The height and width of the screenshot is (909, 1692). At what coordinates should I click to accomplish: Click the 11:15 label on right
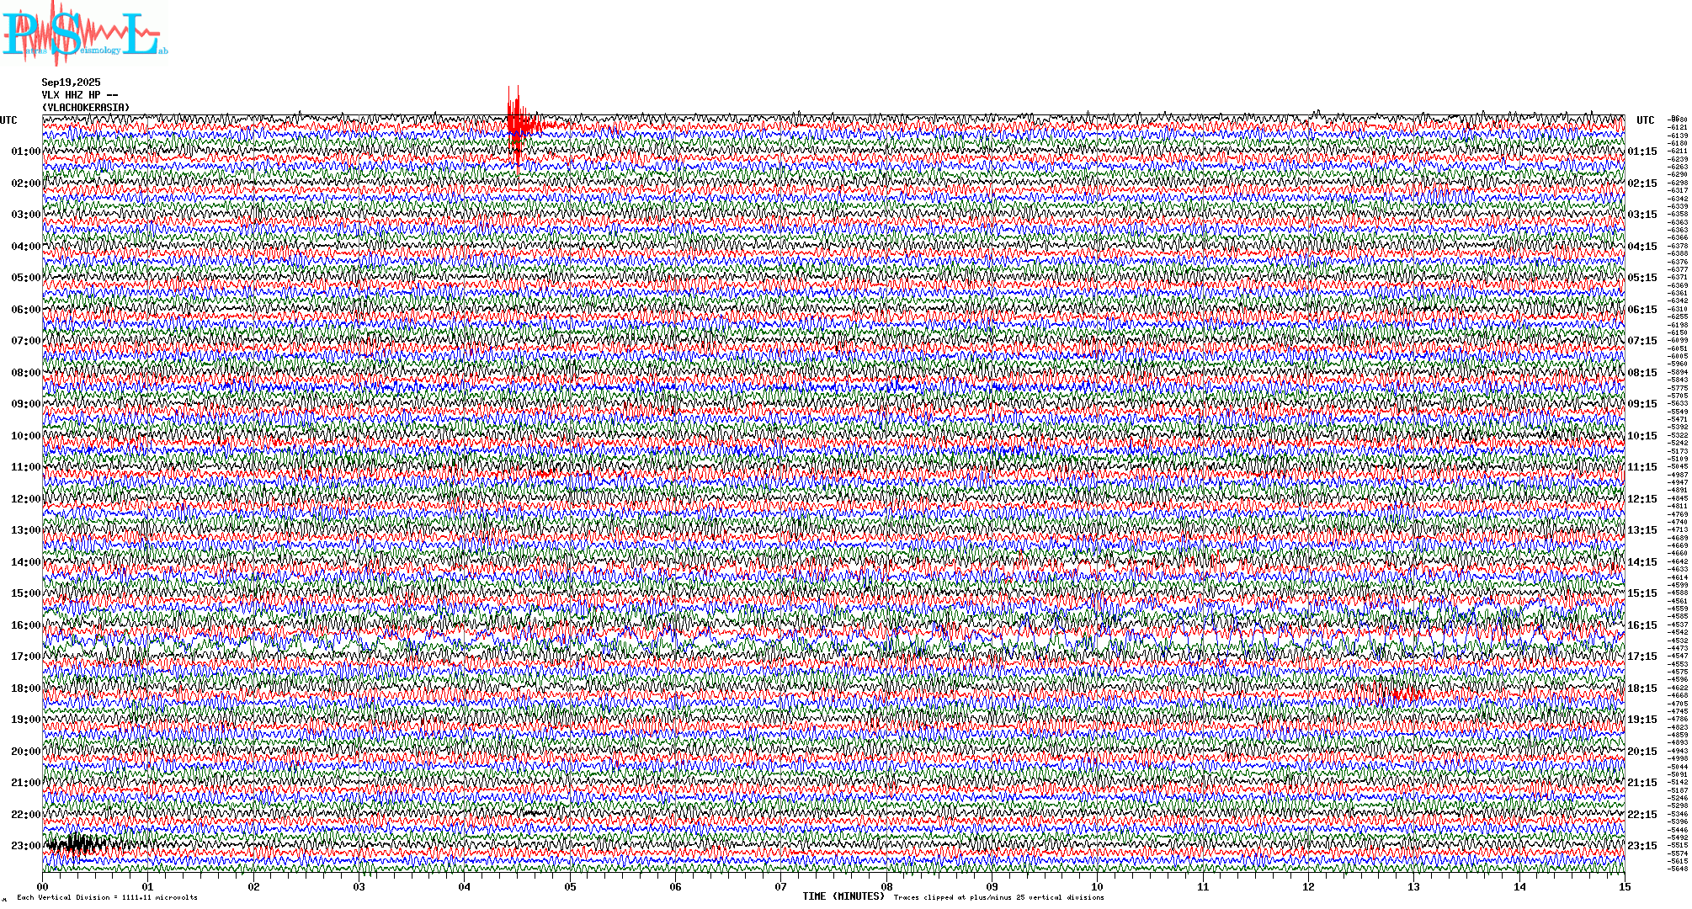pyautogui.click(x=1642, y=467)
